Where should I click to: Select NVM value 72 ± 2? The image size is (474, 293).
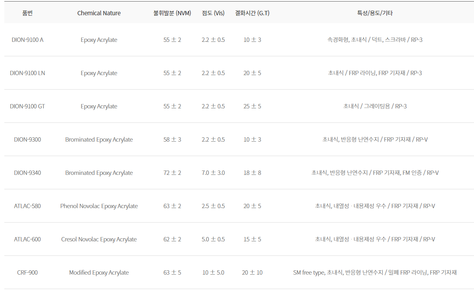(x=172, y=173)
